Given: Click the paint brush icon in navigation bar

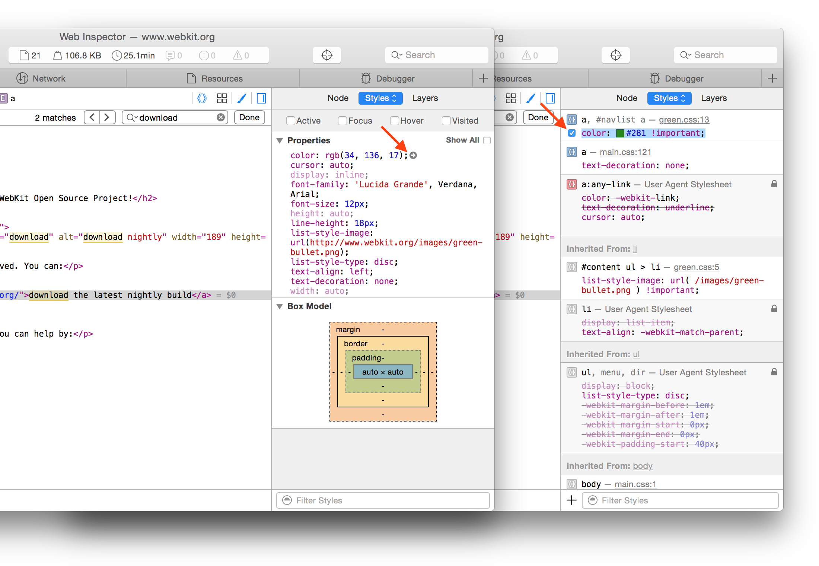Looking at the screenshot, I should coord(242,98).
